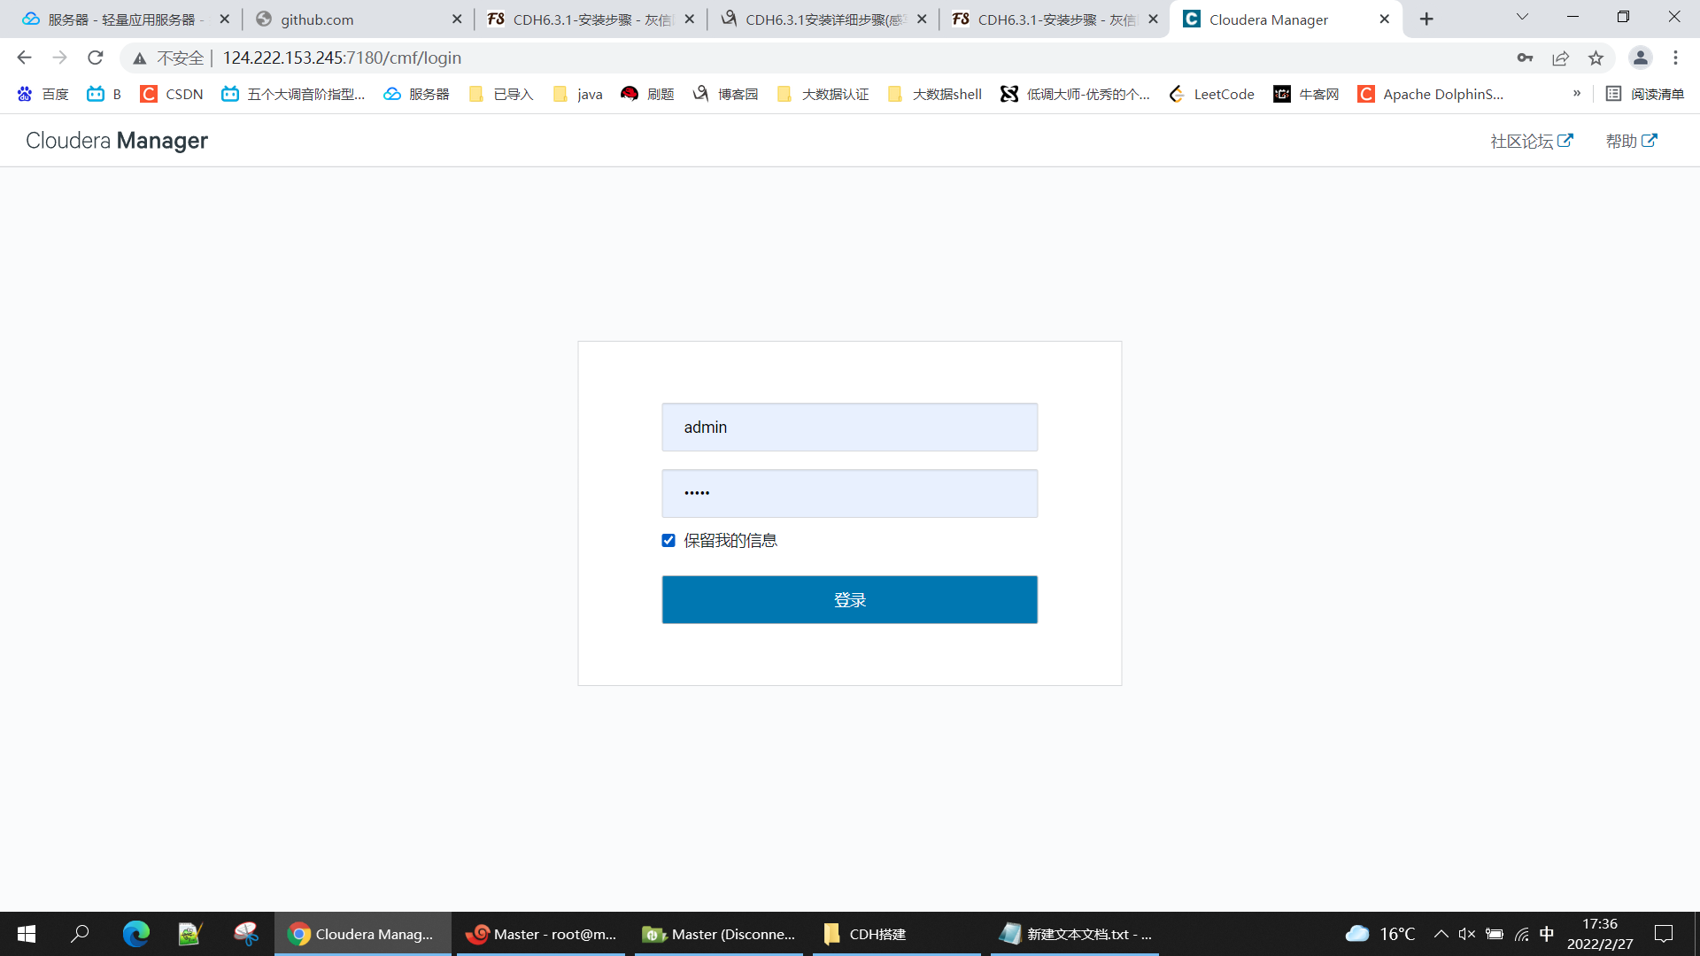Toggle the 中 input method indicator
The height and width of the screenshot is (956, 1700).
coord(1547,934)
